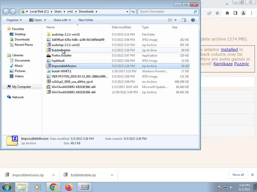Viewport: 257px width, 192px height.
Task: Open ImpossibleMission.zip download options chevron in Chrome
Action: (x=53, y=175)
